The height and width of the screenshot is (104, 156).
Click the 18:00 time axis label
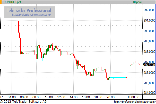[98, 97]
